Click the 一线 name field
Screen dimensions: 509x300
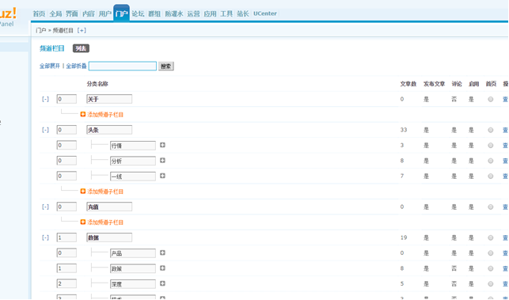133,177
